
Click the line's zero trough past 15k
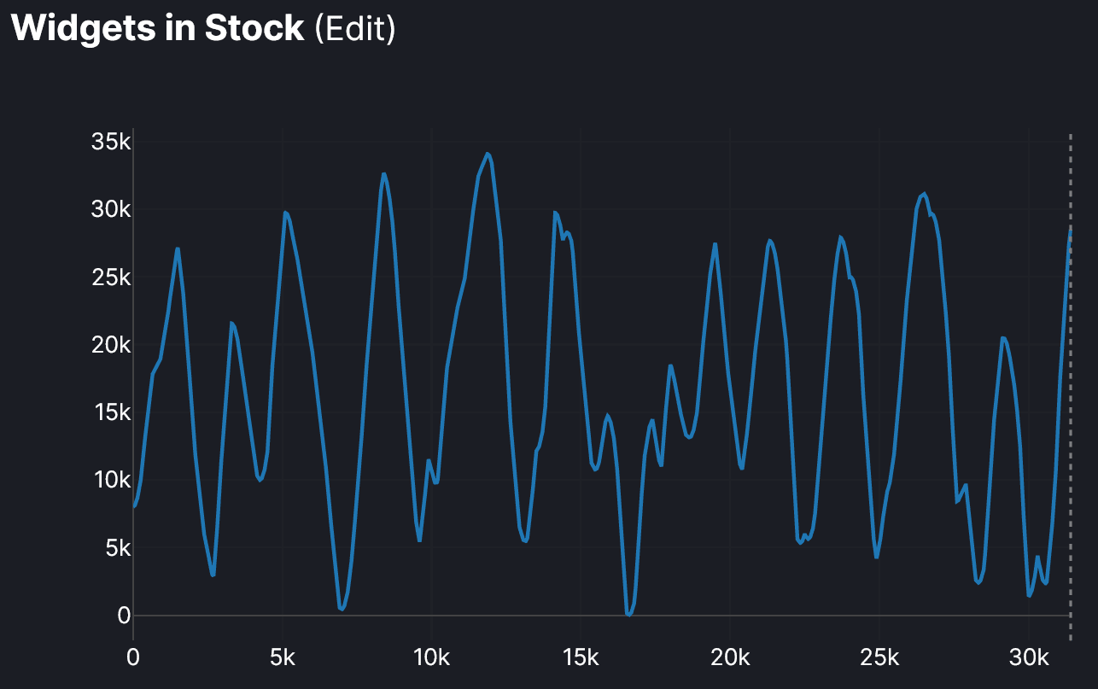(x=628, y=614)
